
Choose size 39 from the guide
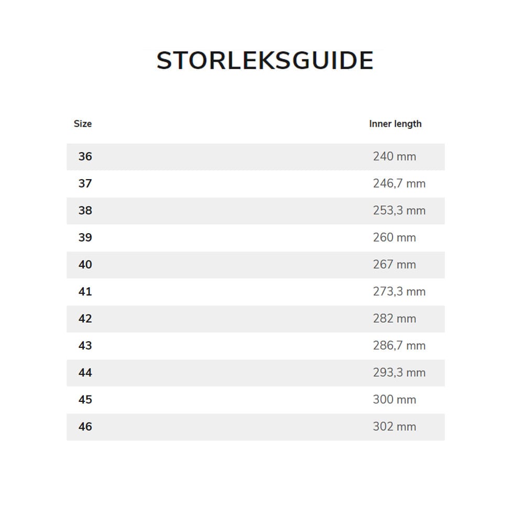(85, 238)
